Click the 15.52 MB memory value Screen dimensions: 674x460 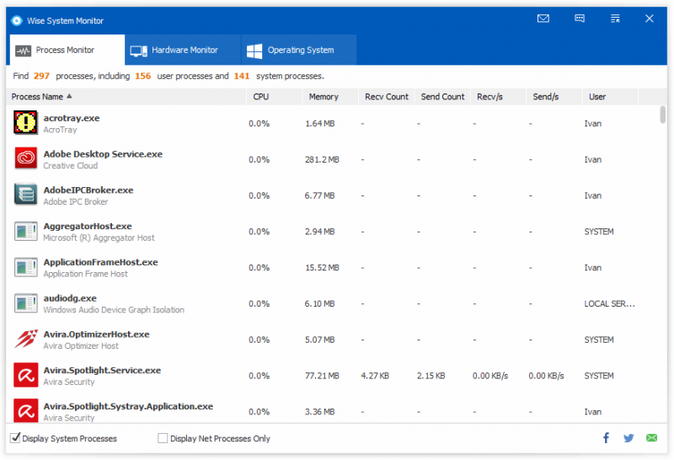[x=322, y=267]
